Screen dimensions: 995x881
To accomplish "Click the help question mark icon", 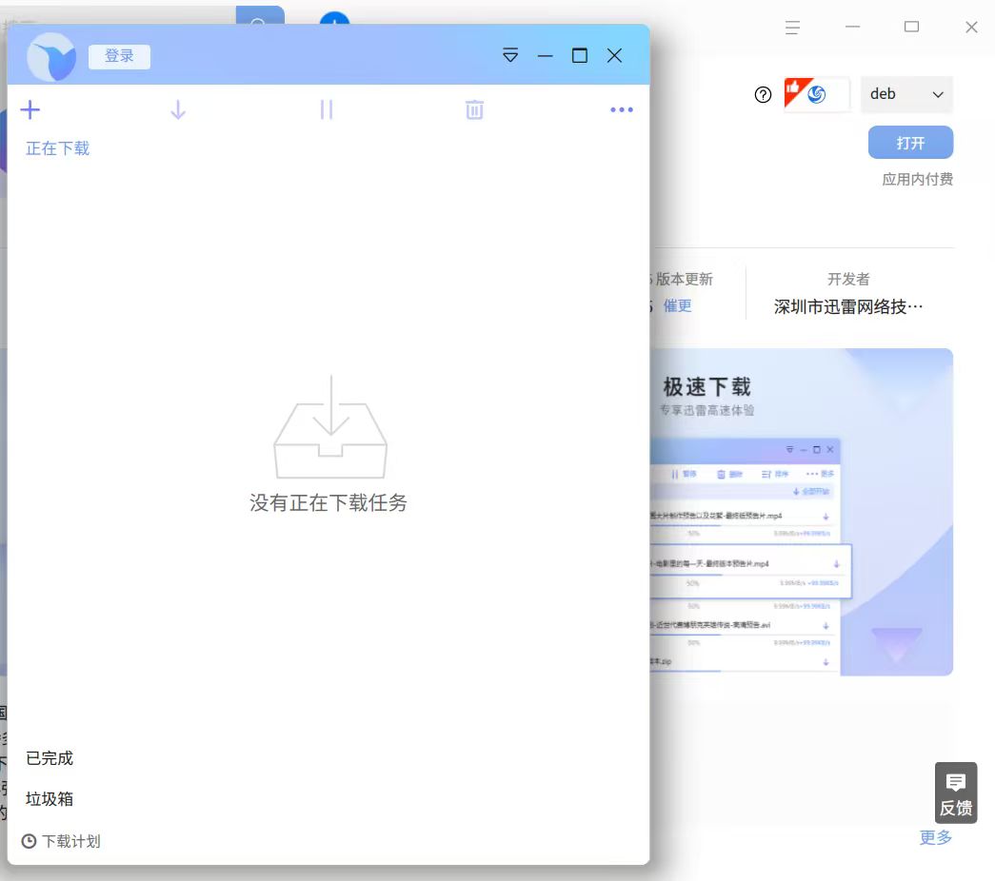I will [763, 94].
